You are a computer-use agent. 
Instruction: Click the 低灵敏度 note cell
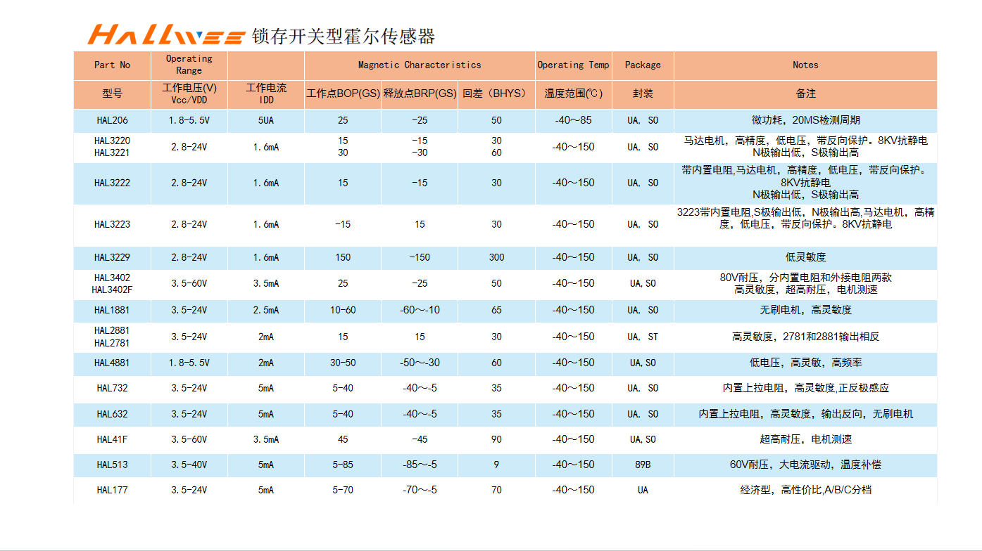(805, 257)
